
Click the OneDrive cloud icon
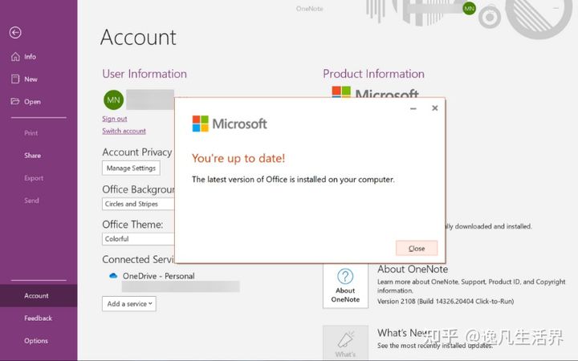[113, 275]
